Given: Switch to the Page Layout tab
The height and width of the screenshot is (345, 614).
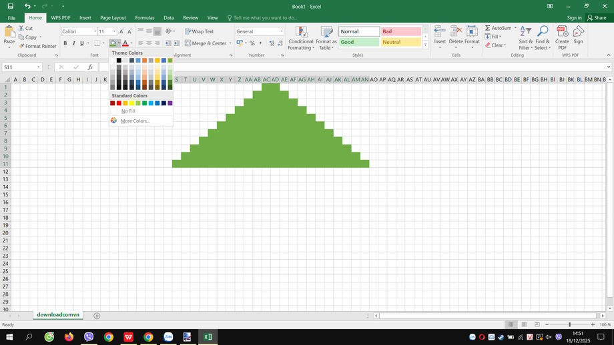Looking at the screenshot, I should [113, 18].
